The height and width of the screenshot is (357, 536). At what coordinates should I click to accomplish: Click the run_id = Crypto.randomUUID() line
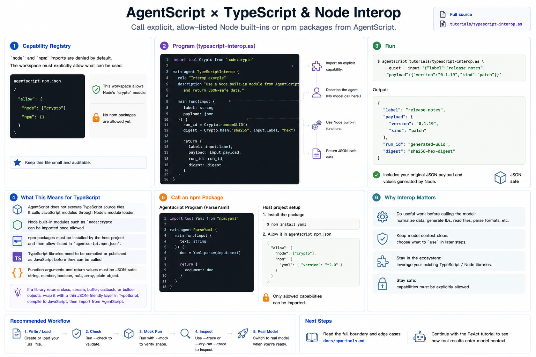click(215, 124)
